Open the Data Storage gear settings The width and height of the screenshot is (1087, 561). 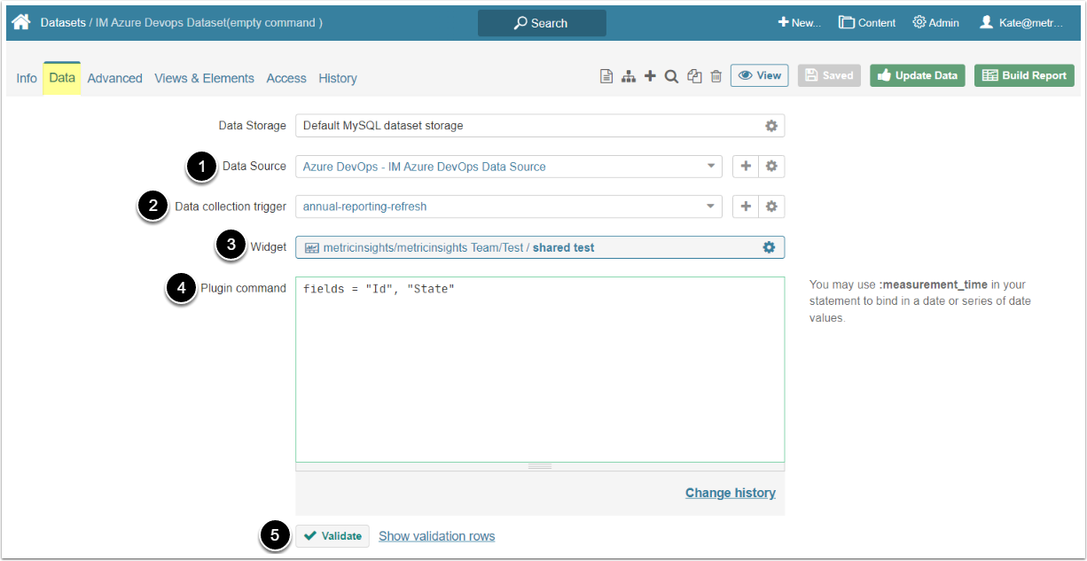click(x=771, y=126)
